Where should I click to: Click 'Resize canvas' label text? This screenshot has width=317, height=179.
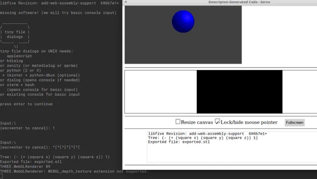tap(197, 122)
